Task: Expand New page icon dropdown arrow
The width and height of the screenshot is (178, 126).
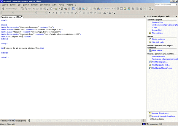Action: (x=54, y=9)
